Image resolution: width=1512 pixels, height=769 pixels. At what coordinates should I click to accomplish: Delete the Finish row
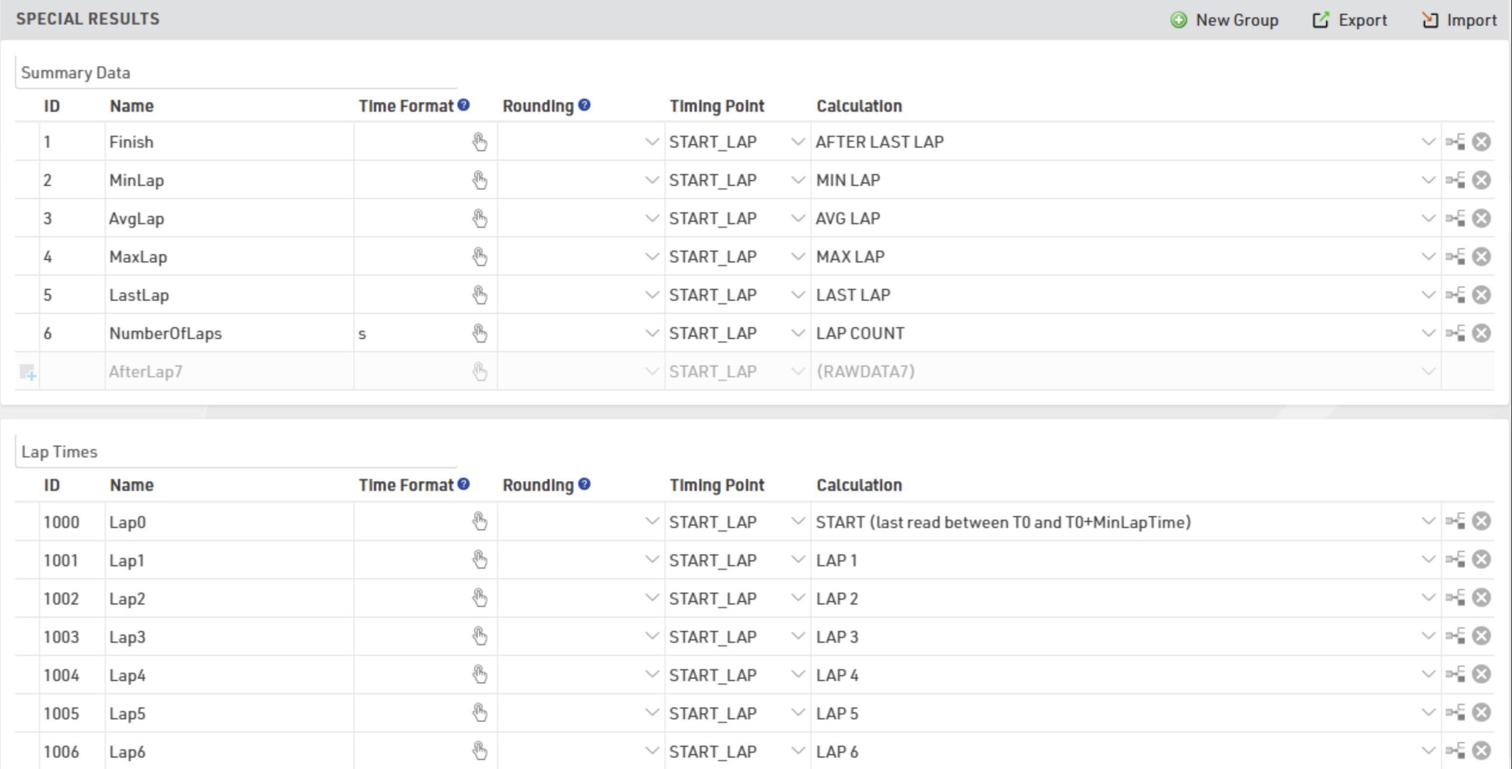[x=1481, y=142]
